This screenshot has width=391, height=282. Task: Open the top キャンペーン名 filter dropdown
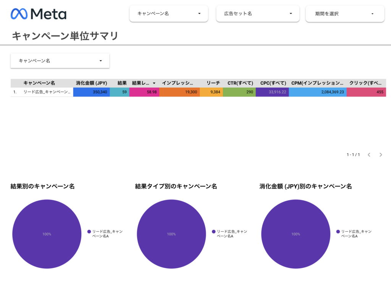tap(169, 14)
